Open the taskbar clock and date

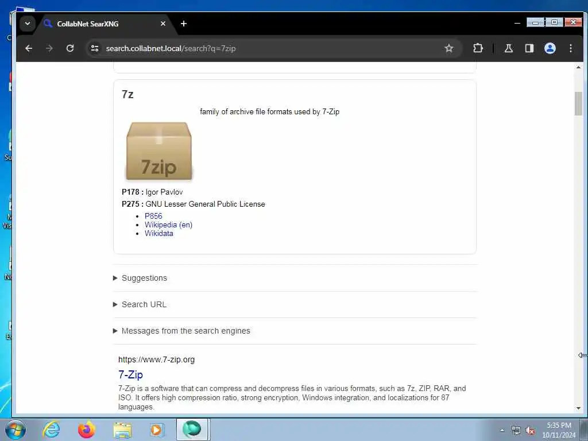[559, 430]
